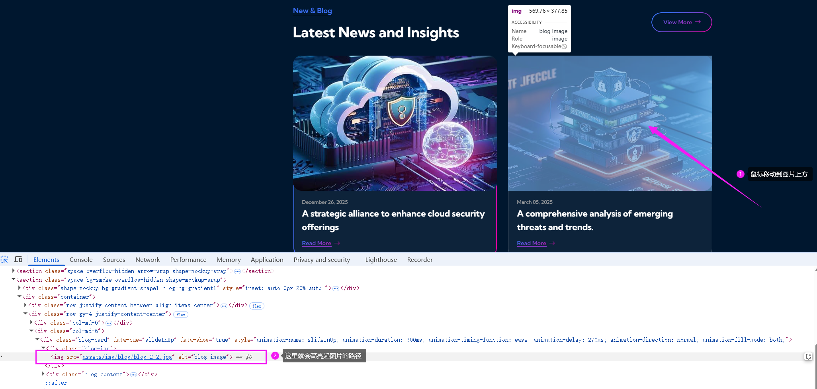Activate the inspect element picker icon

click(x=5, y=259)
